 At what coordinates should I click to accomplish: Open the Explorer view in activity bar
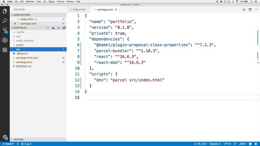coord(5,11)
